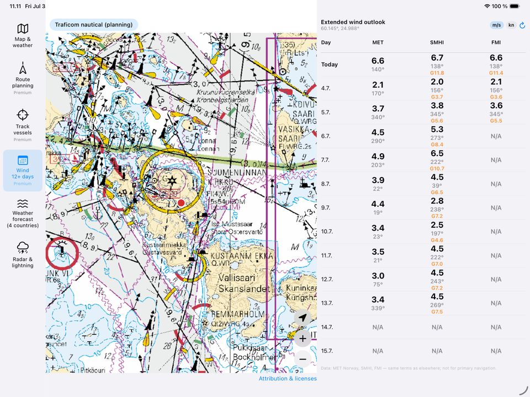Click the Kruunuvuorenselkä map label

[x=226, y=92]
